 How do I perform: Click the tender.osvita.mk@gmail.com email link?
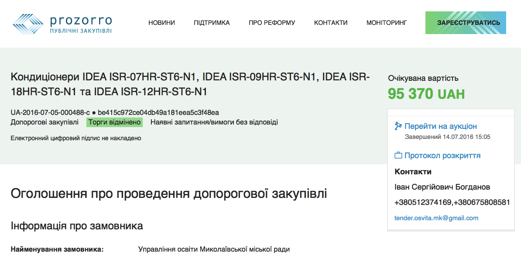tap(436, 218)
